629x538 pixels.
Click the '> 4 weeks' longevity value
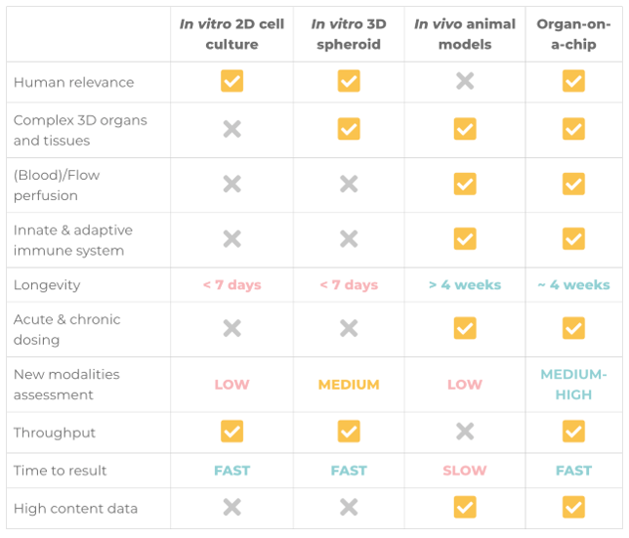(x=465, y=285)
